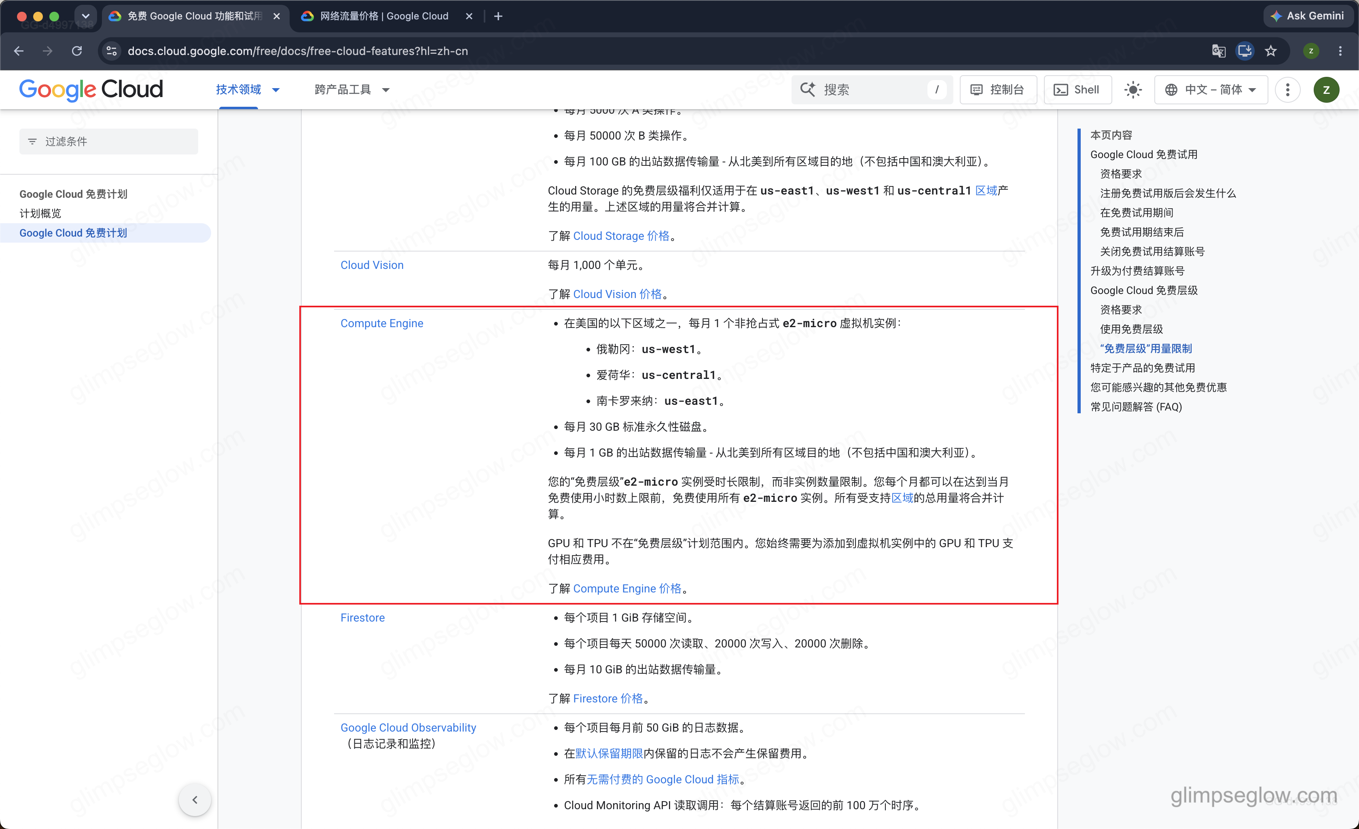Open the Firestore 价格 link
This screenshot has width=1359, height=829.
click(608, 698)
